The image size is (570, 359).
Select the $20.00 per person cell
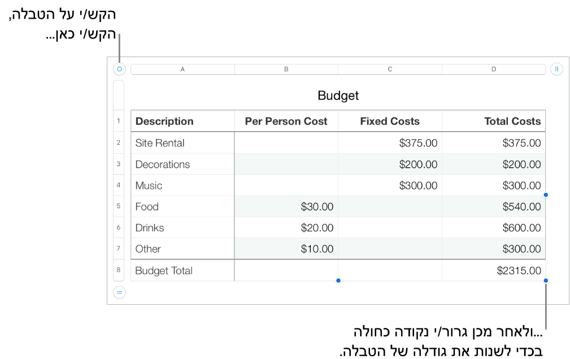click(286, 227)
